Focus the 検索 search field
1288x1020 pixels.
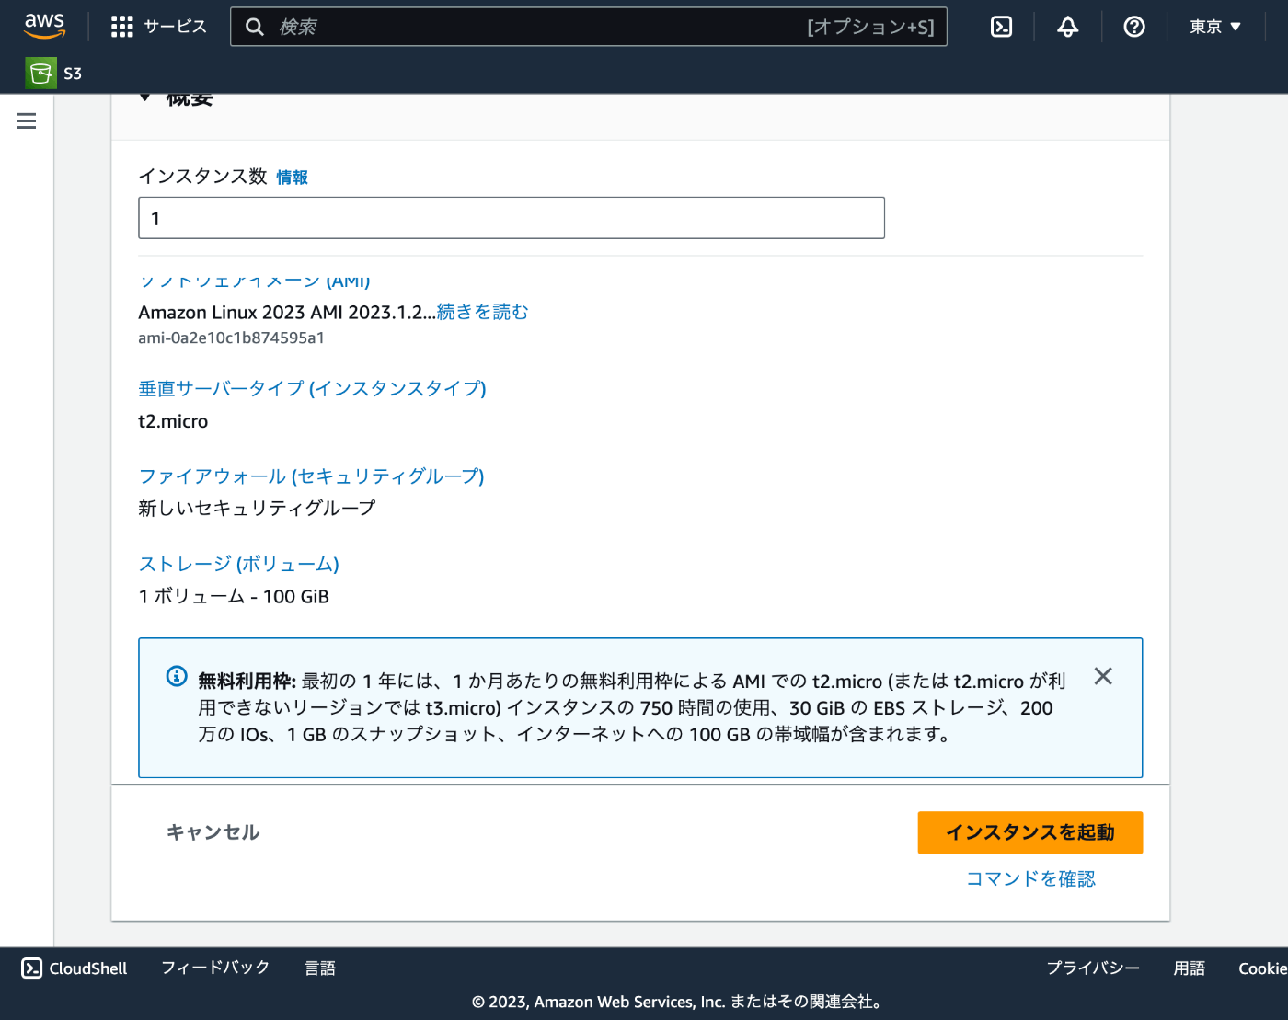point(589,27)
